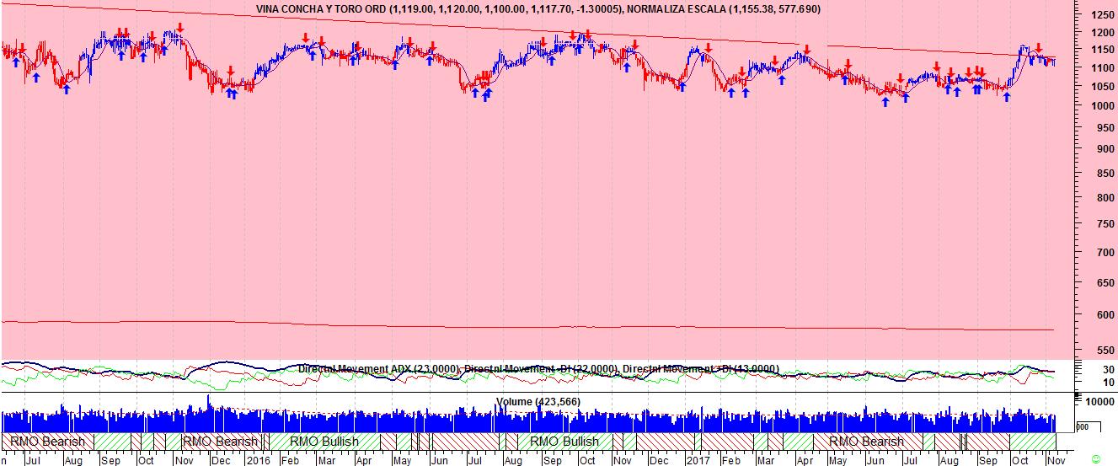Image resolution: width=1118 pixels, height=466 pixels.
Task: Click the RMO Bullish label below August-September 2016
Action: click(564, 442)
